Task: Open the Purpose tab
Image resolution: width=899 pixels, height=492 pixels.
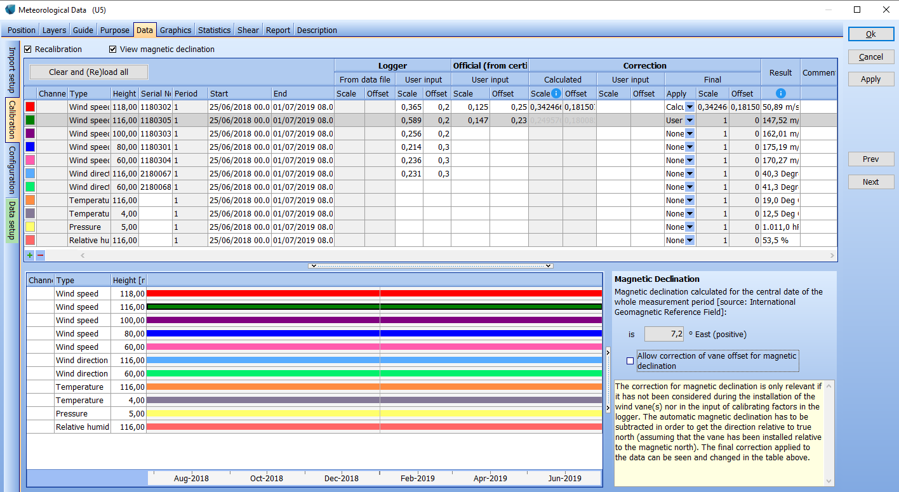Action: [x=114, y=30]
